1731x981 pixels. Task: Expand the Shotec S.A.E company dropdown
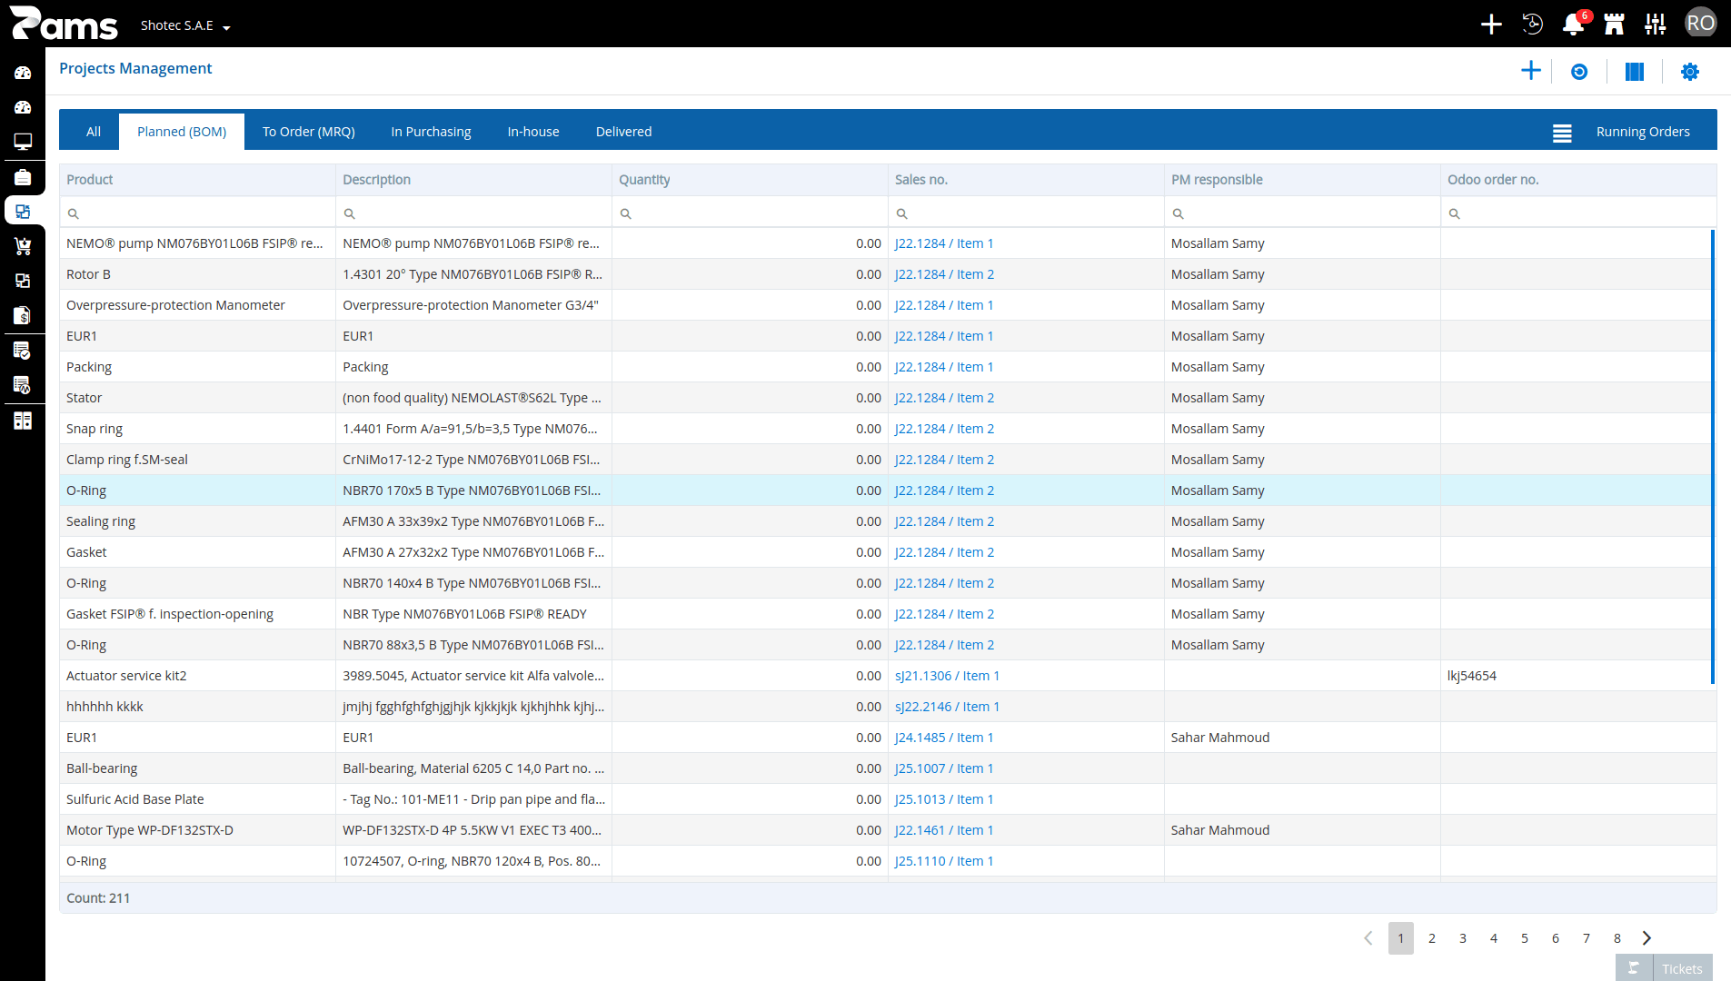pos(185,25)
